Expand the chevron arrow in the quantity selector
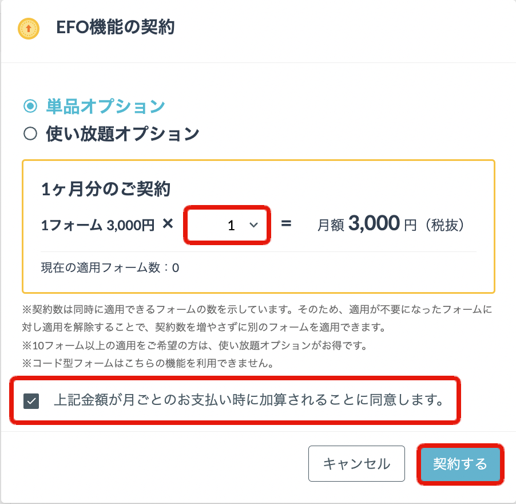The image size is (516, 504). point(254,225)
